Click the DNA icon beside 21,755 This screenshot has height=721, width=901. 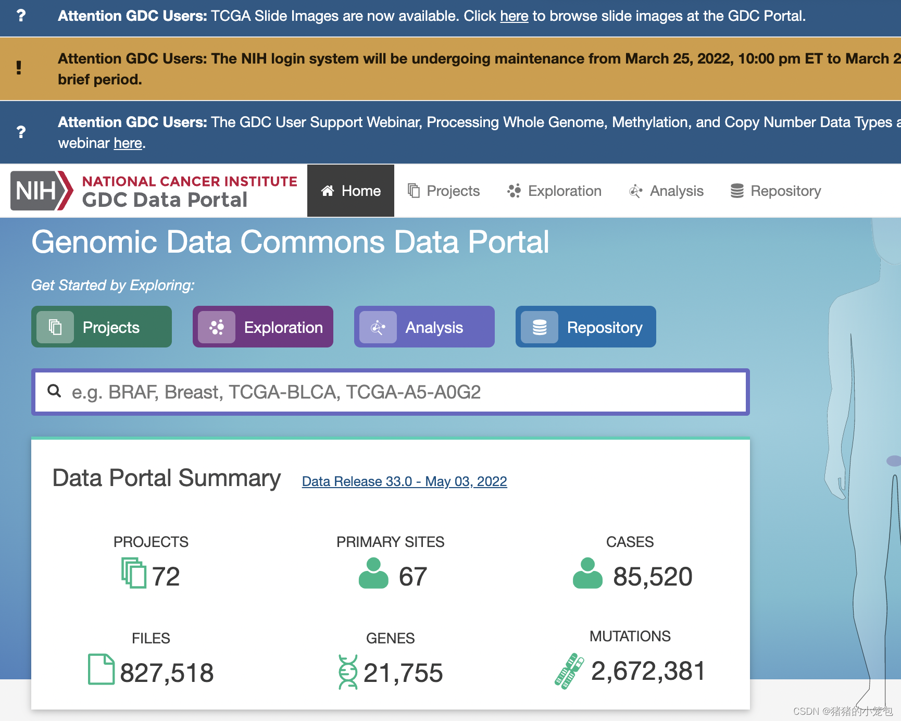pos(348,672)
